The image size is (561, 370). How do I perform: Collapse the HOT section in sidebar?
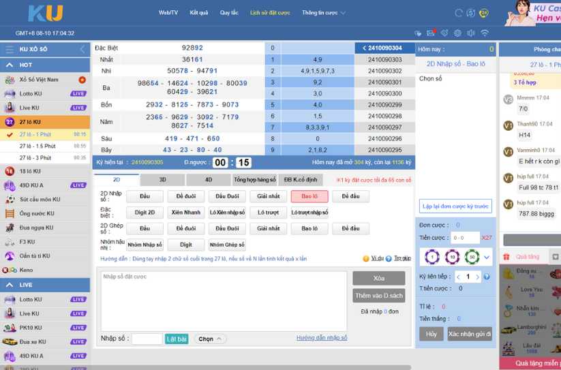(10, 65)
